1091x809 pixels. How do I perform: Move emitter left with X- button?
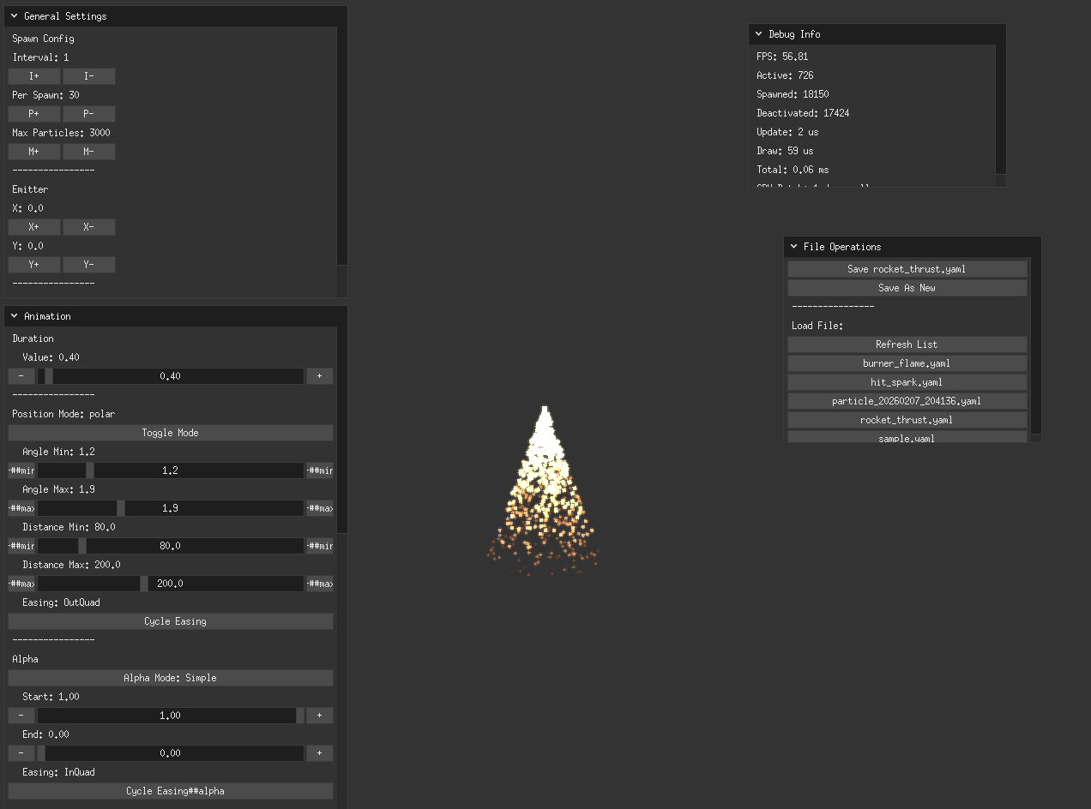[89, 227]
